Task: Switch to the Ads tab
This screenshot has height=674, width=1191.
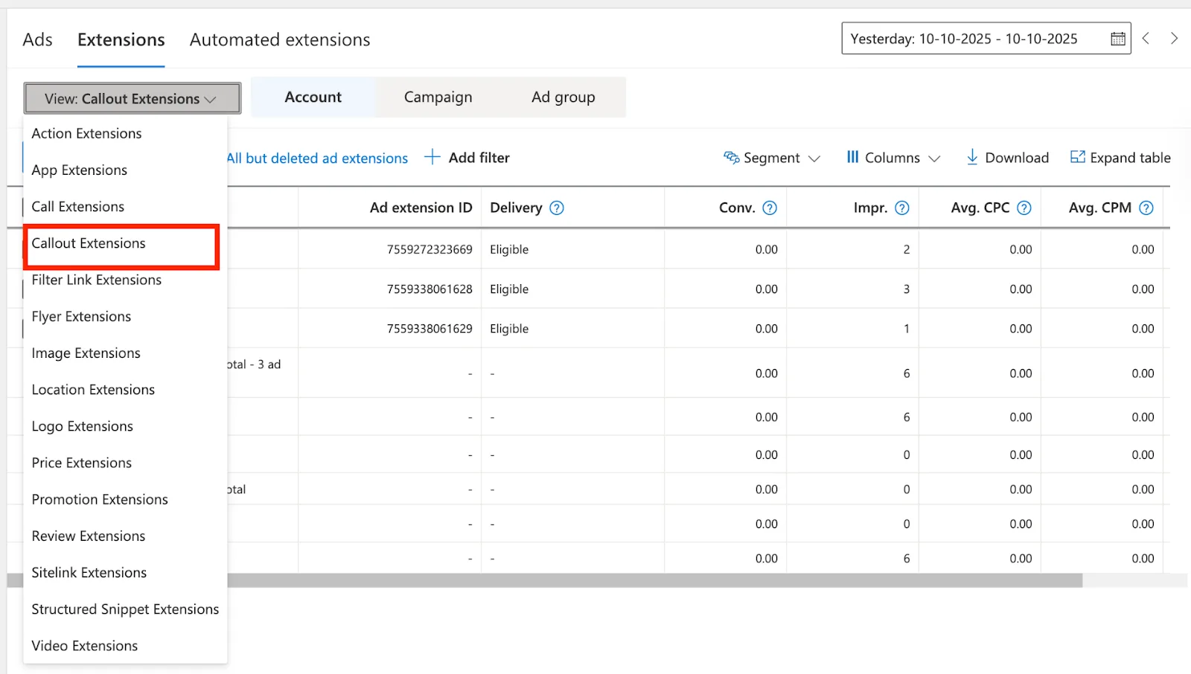Action: coord(37,39)
